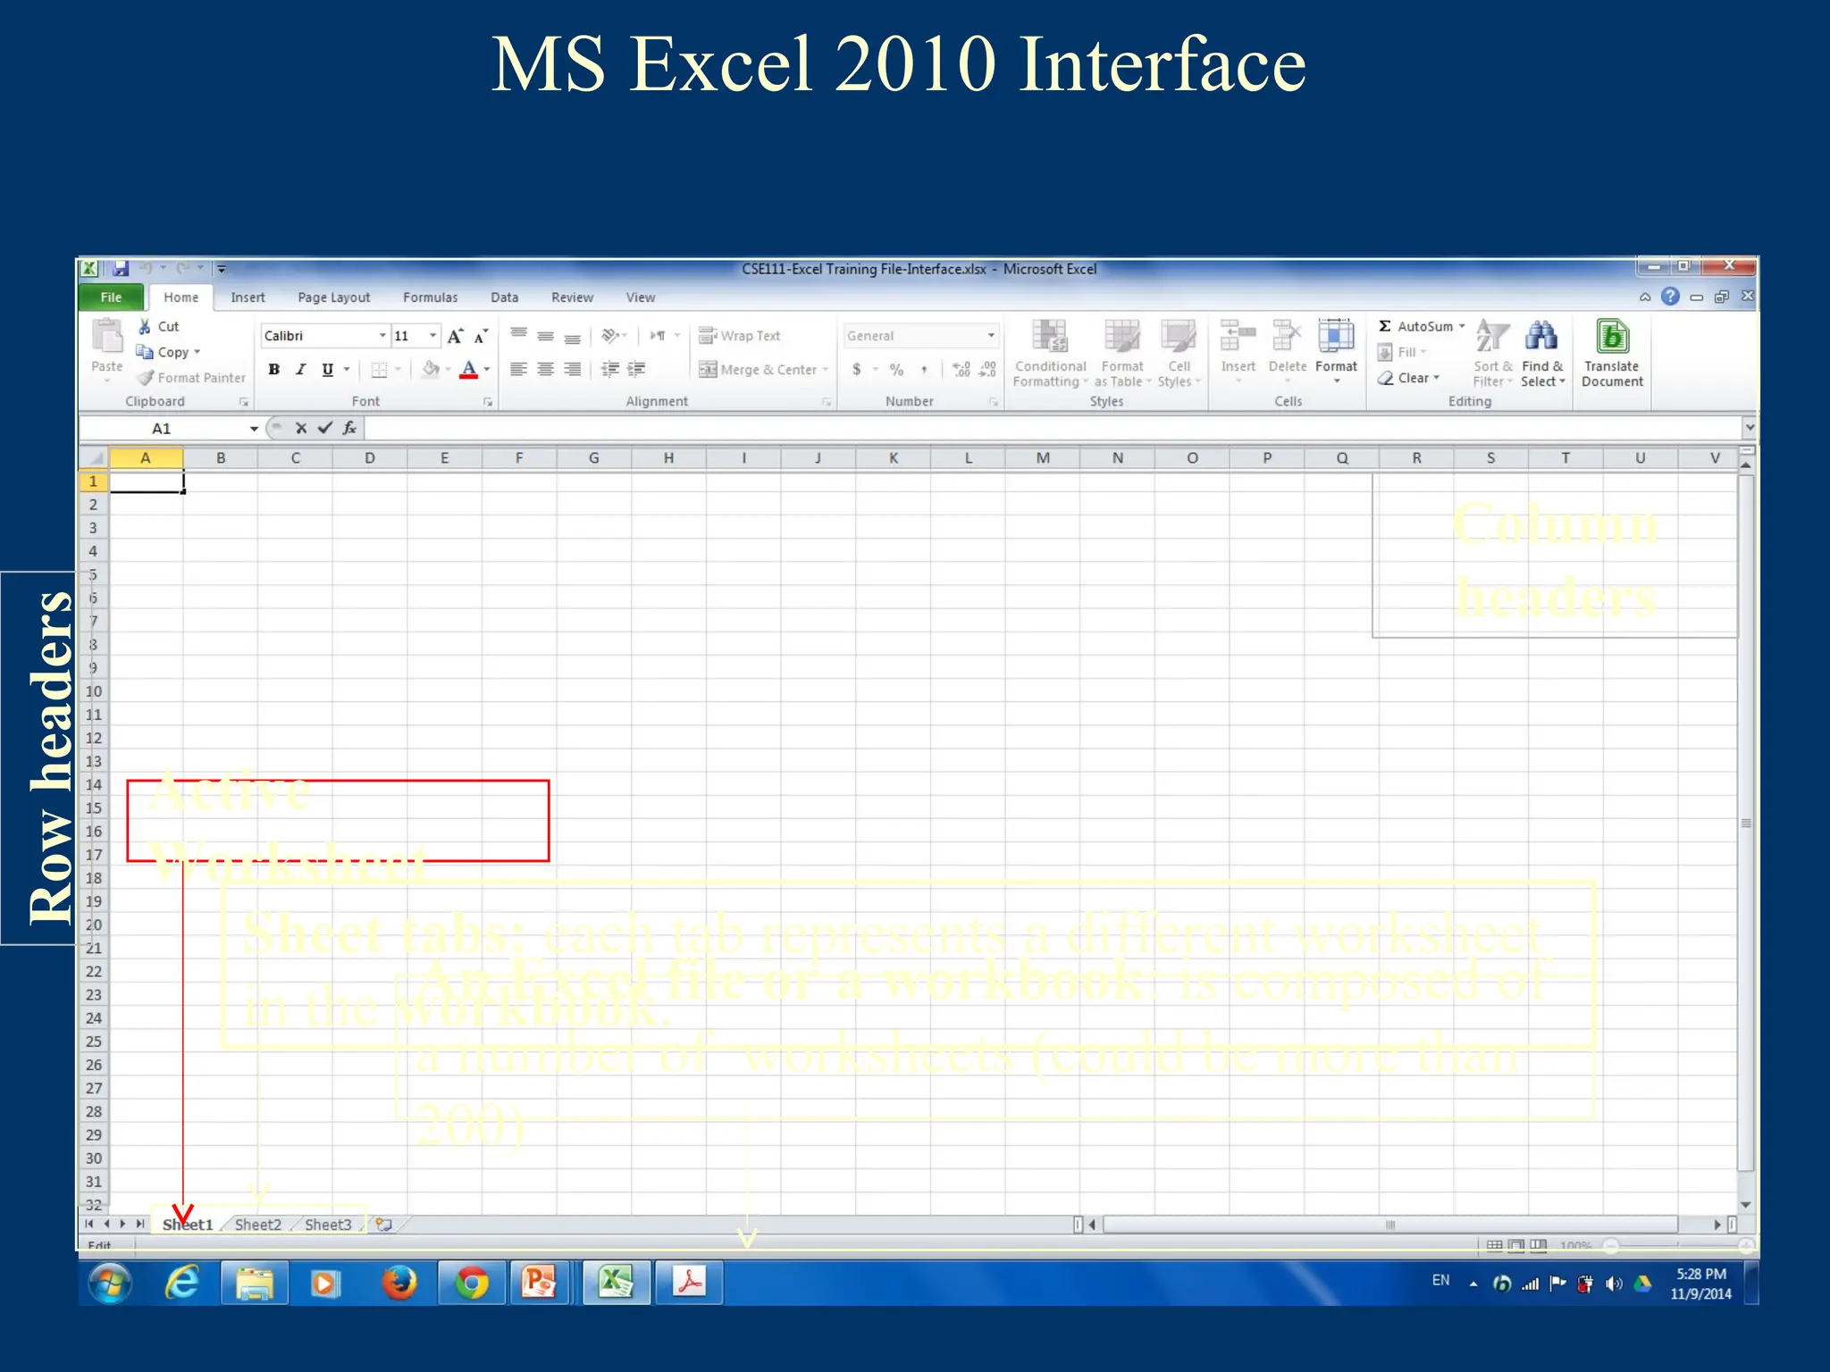The height and width of the screenshot is (1372, 1830).
Task: Decrease font size with Shrink Font icon
Action: click(x=481, y=336)
